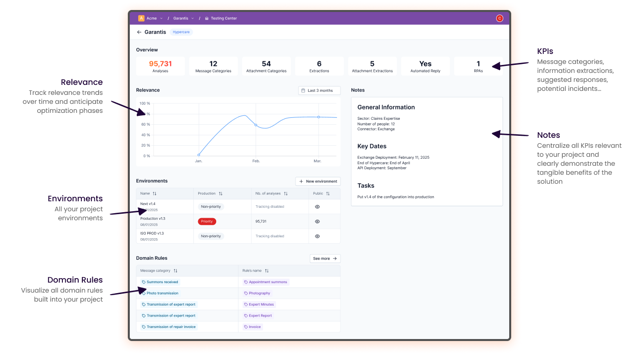Select the Attachment Categories 54 card
The height and width of the screenshot is (355, 639).
click(x=266, y=66)
